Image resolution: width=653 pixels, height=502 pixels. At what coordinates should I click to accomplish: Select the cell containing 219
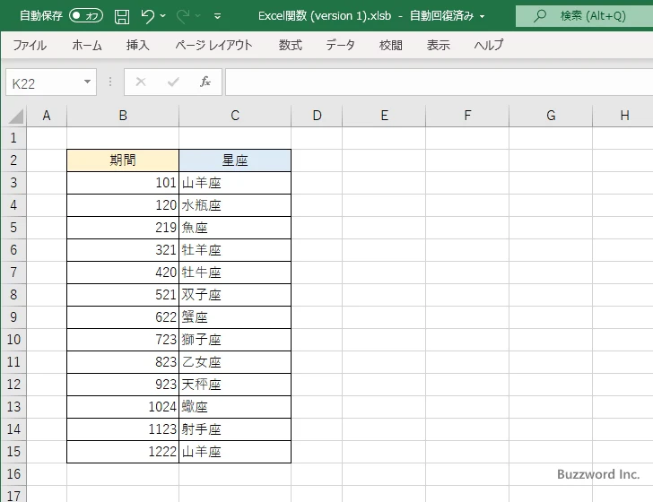[x=123, y=228]
